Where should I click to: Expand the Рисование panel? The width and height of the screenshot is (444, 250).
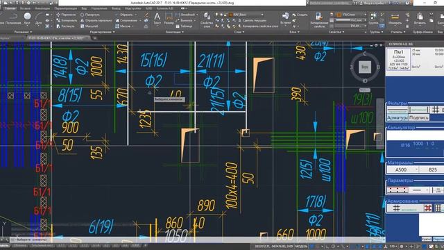(x=23, y=32)
